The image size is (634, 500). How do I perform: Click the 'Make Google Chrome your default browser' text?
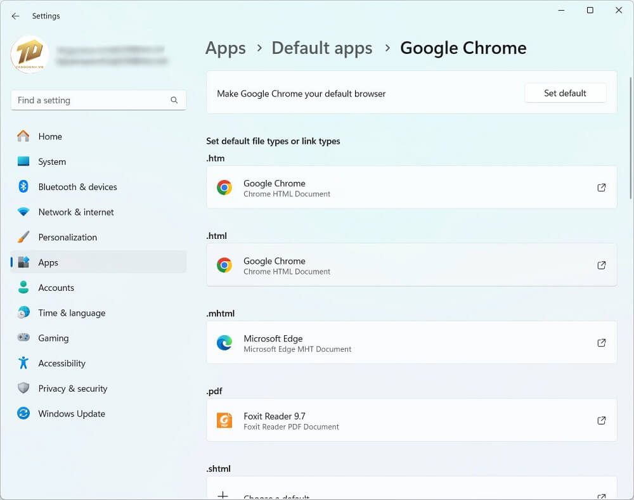point(301,94)
